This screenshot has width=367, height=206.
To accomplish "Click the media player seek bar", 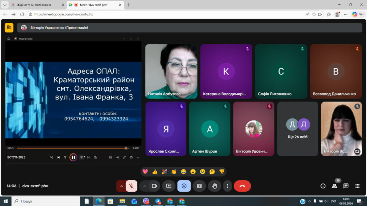I will [x=72, y=148].
